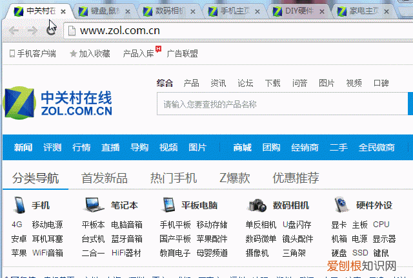The width and height of the screenshot is (413, 278).
Task: Select the 资讯 search category
Action: click(x=218, y=83)
